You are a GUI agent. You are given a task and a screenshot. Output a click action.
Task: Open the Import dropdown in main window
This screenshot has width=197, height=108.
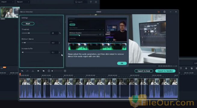[7, 2]
